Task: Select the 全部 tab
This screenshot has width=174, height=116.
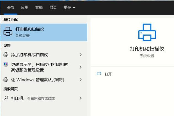Action: pyautogui.click(x=10, y=7)
